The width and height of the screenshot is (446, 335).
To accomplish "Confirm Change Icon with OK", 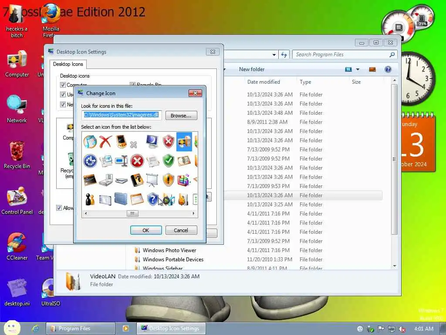I will (x=146, y=230).
